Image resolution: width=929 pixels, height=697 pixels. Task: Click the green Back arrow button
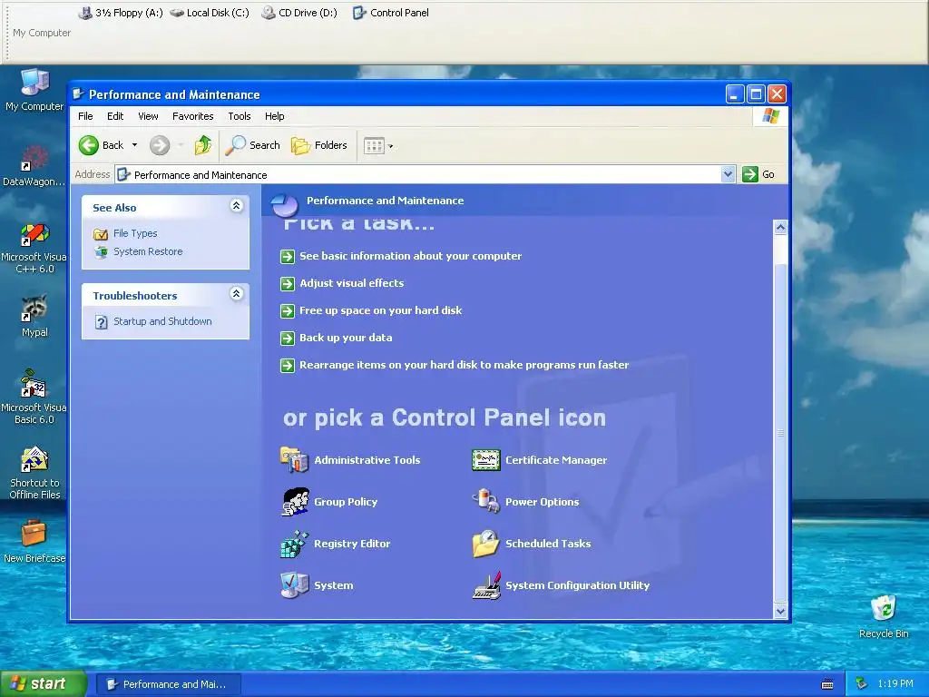[x=89, y=145]
